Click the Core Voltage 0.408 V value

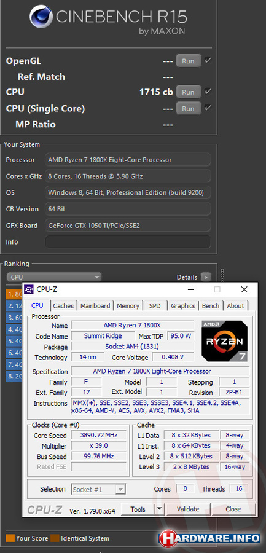click(173, 357)
